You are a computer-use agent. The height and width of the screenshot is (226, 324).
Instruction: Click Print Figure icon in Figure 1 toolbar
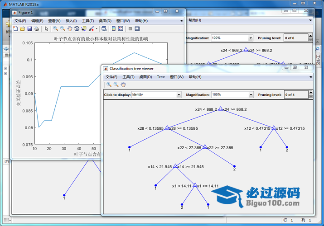(37, 28)
